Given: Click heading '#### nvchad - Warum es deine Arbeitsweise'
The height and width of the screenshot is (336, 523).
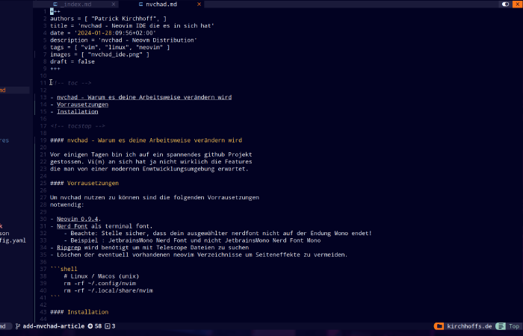Looking at the screenshot, I should [146, 140].
